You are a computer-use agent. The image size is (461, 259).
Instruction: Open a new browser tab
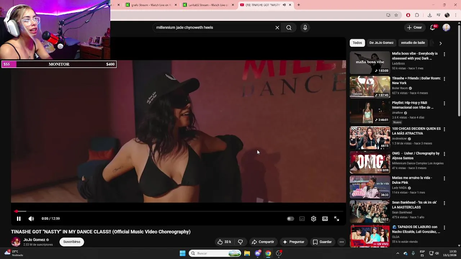299,5
